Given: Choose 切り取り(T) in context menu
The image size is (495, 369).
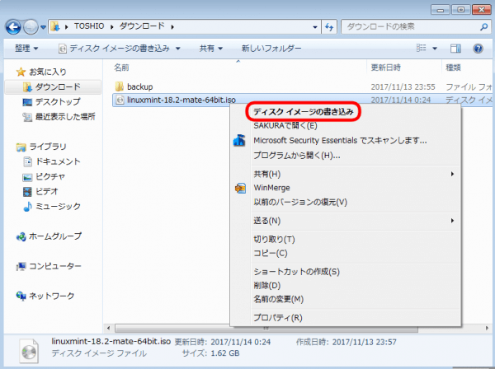Looking at the screenshot, I should coord(274,240).
